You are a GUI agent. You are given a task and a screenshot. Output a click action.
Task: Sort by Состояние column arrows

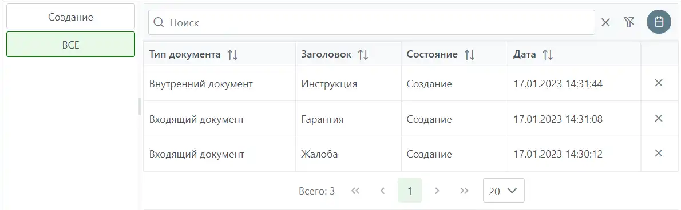(469, 55)
